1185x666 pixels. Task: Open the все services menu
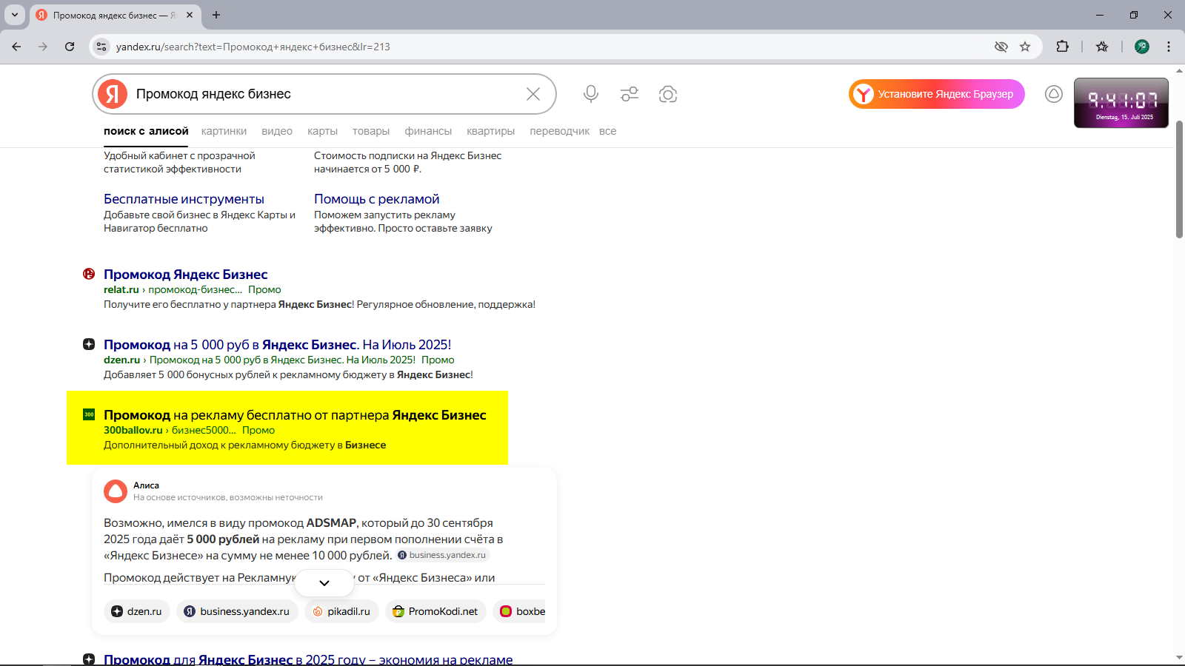pyautogui.click(x=607, y=131)
